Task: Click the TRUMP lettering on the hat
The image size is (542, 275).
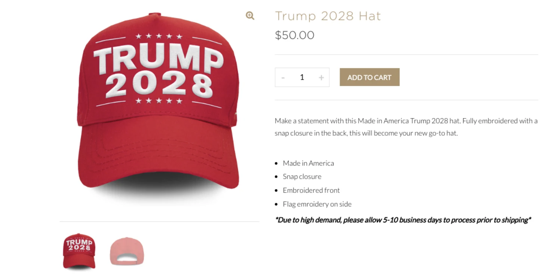Action: pyautogui.click(x=159, y=59)
